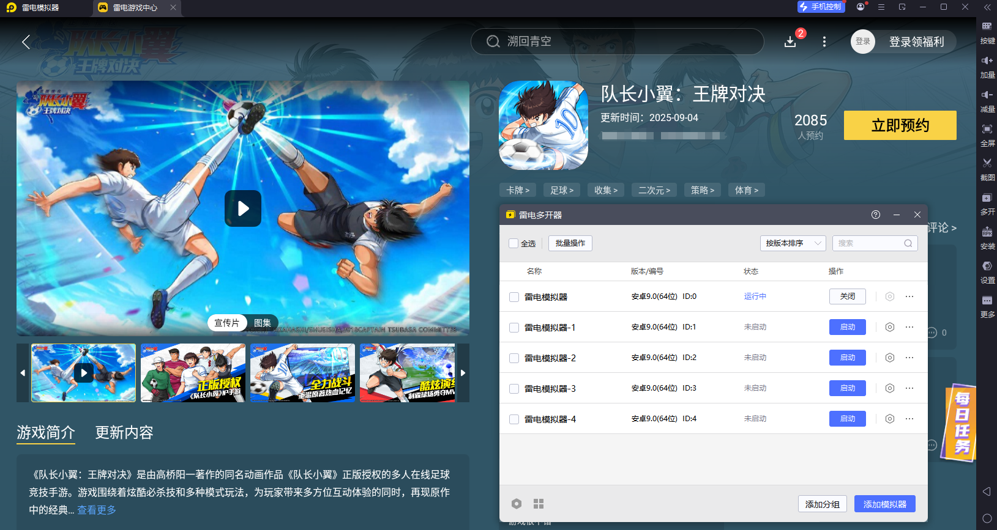Tick the checkbox for 雷电模拟器-4

tap(514, 419)
